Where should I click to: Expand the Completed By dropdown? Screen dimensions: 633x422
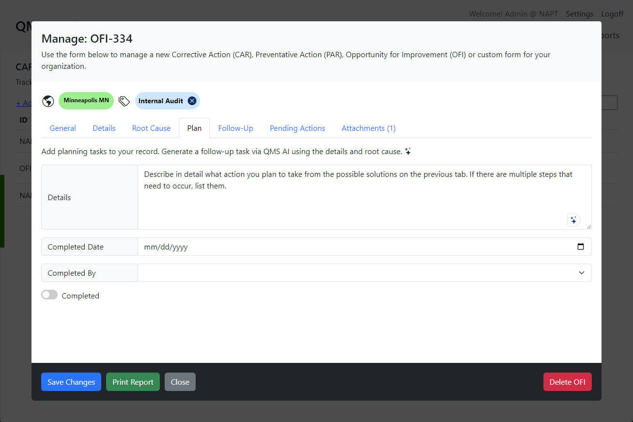click(365, 273)
